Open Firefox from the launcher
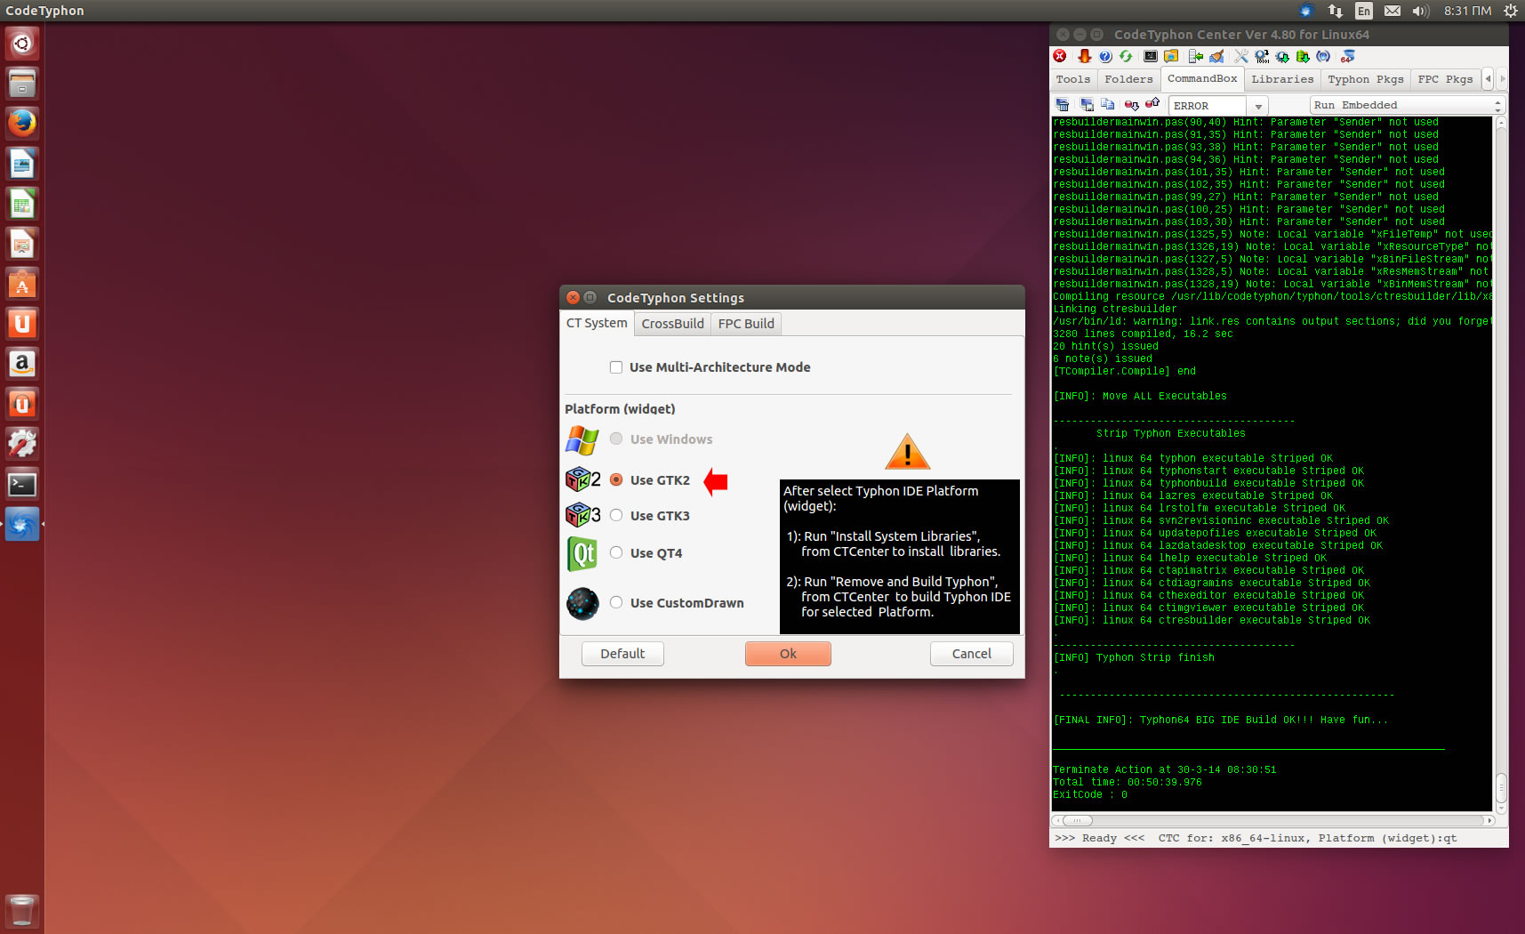Viewport: 1525px width, 934px height. click(22, 123)
